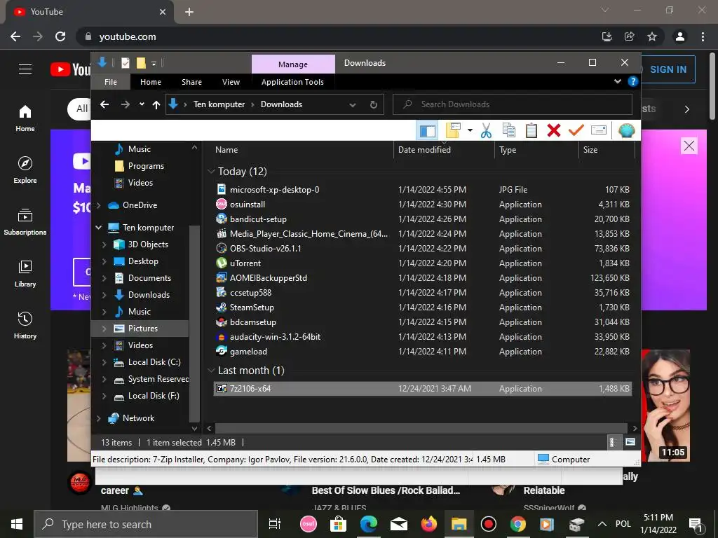Open Network in the navigation pane
Viewport: 718px width, 538px height.
point(138,418)
